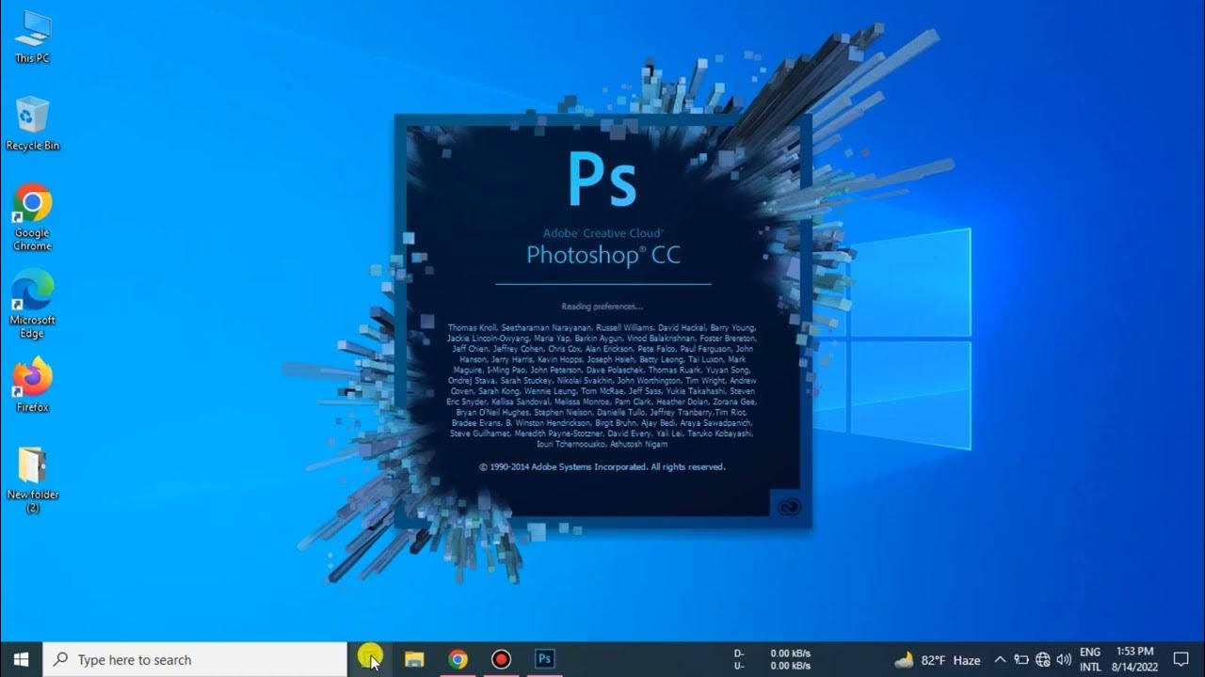Select the Microsoft Edge desktop shortcut
This screenshot has width=1205, height=677.
pyautogui.click(x=32, y=304)
